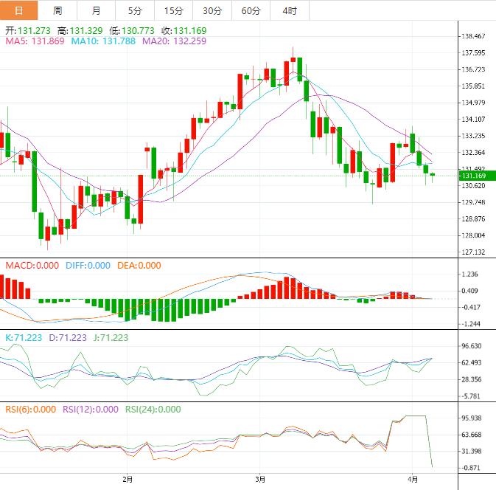Image resolution: width=496 pixels, height=490 pixels.
Task: Click the 134.979 price axis label
Action: pyautogui.click(x=473, y=103)
